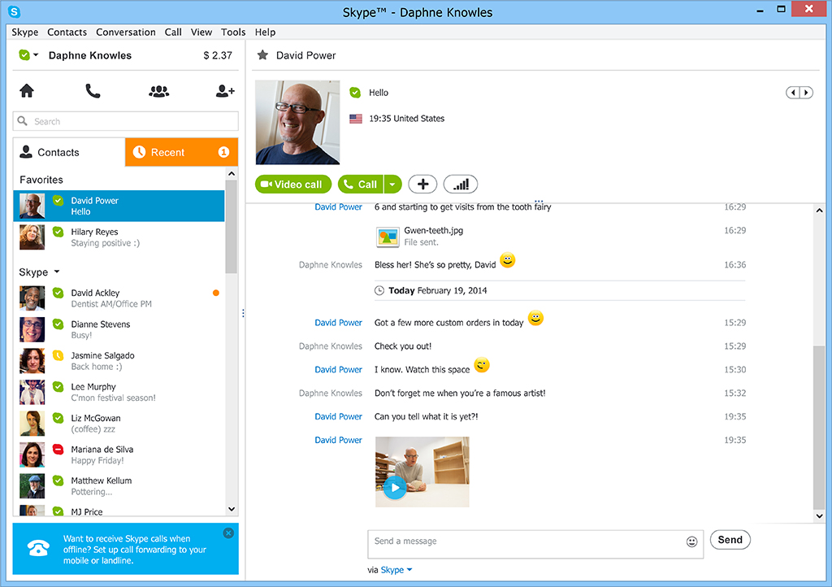Open Daphne Knowles status dropdown
This screenshot has height=587, width=832.
pyautogui.click(x=36, y=54)
